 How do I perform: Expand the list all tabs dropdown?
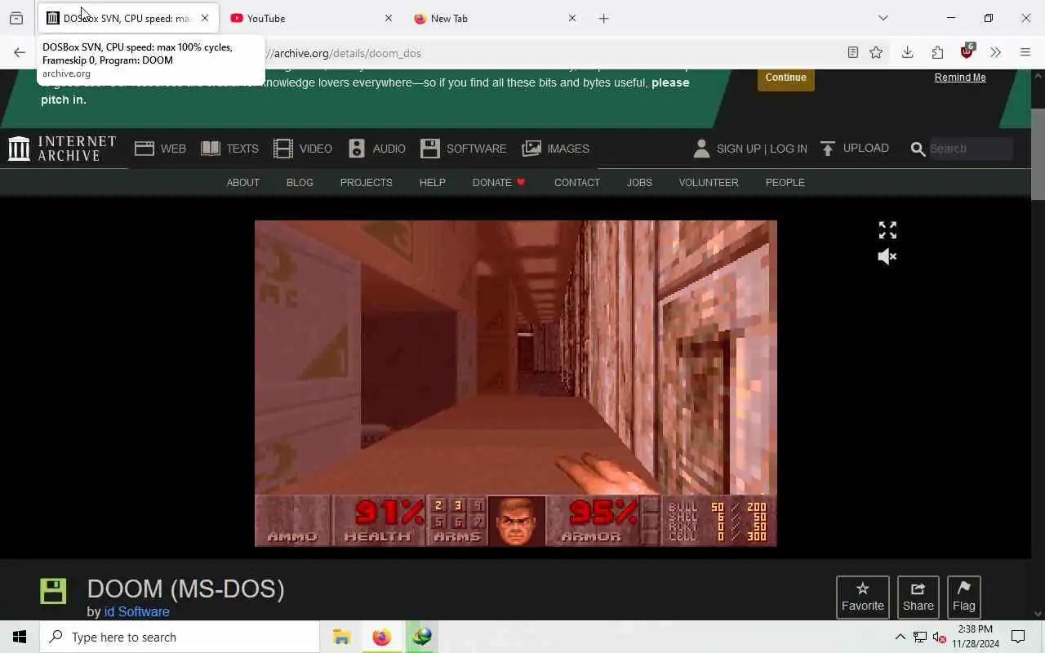[x=883, y=18]
